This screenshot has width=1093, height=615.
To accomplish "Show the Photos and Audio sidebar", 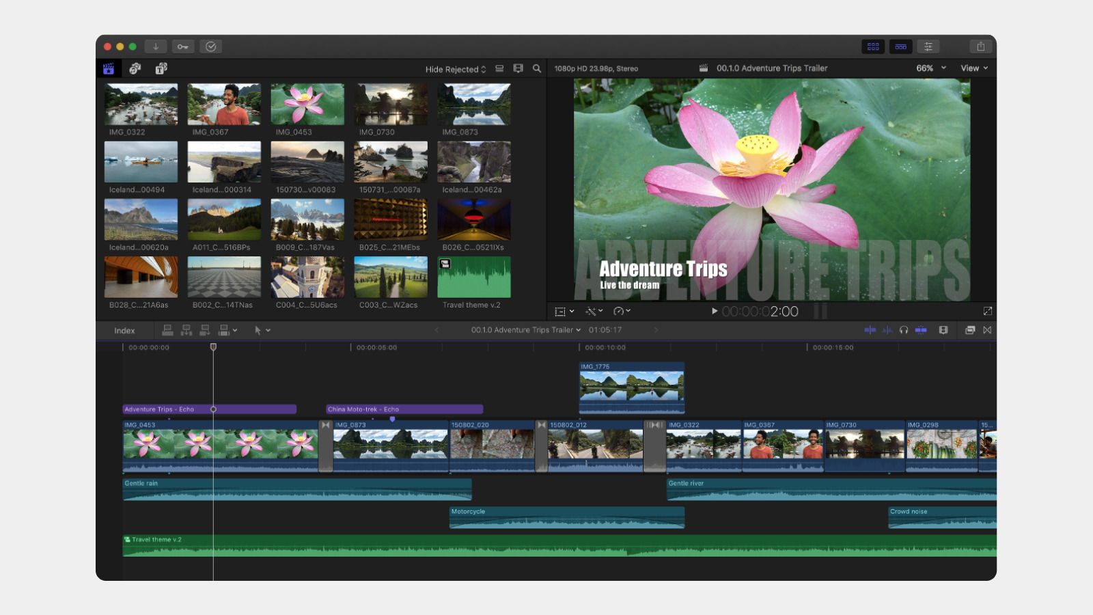I will tap(135, 68).
